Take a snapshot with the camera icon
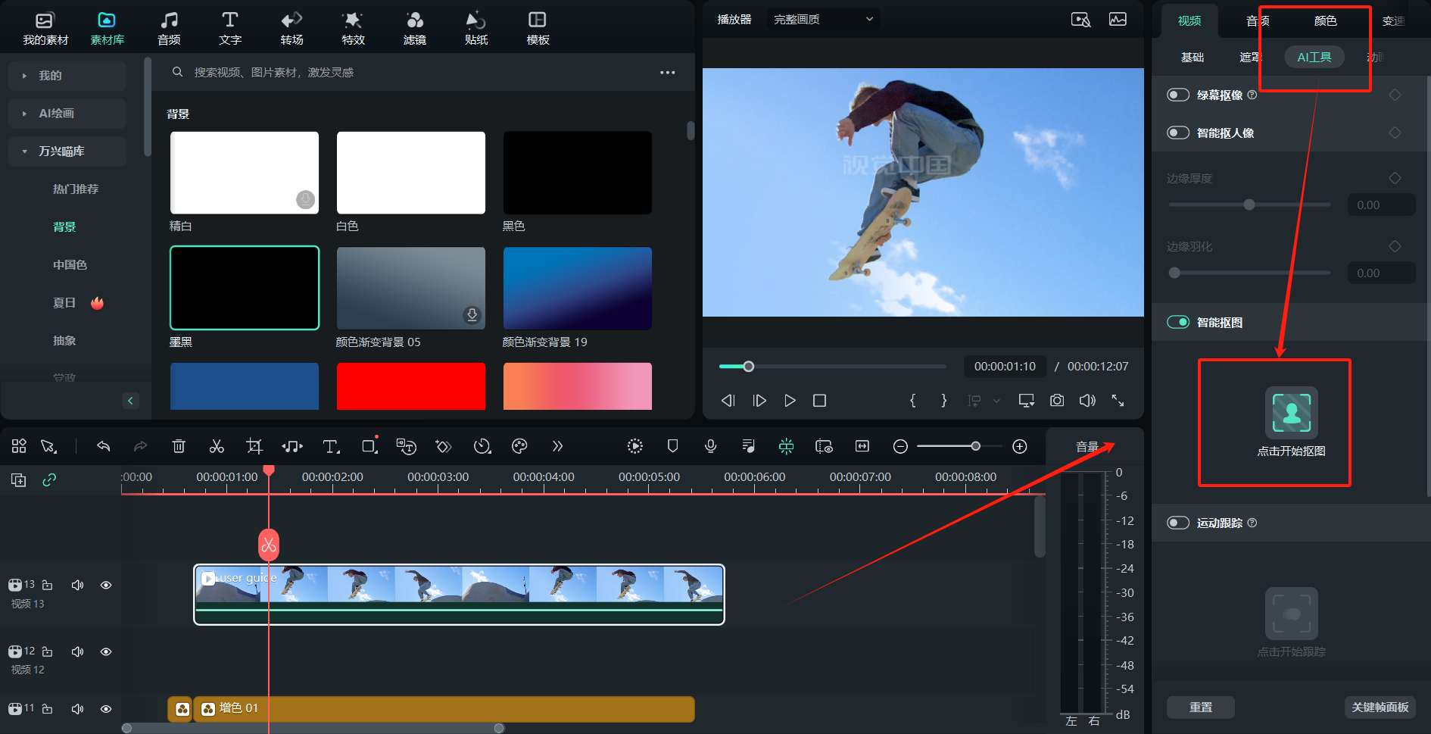This screenshot has width=1431, height=734. [x=1057, y=400]
